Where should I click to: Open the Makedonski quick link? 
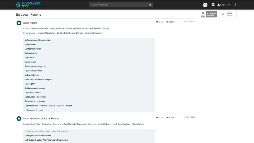pos(50,33)
